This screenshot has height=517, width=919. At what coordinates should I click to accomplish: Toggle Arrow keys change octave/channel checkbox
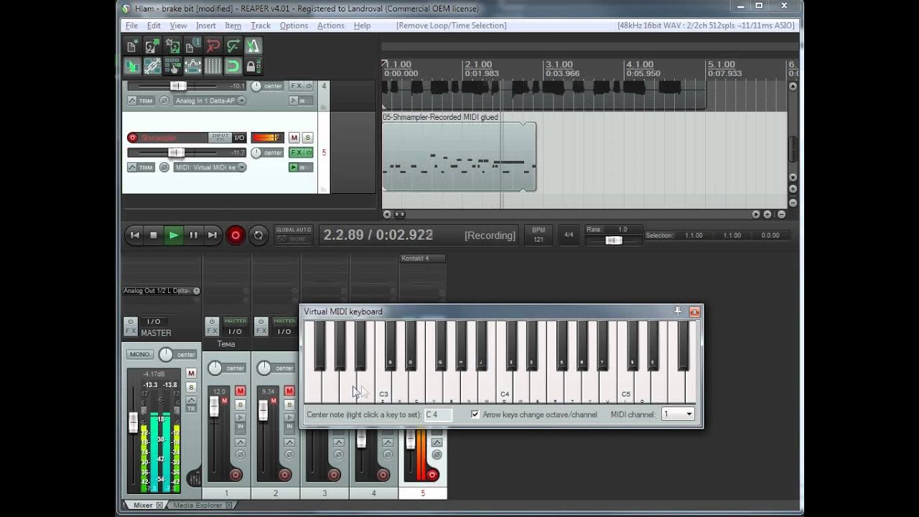click(475, 414)
